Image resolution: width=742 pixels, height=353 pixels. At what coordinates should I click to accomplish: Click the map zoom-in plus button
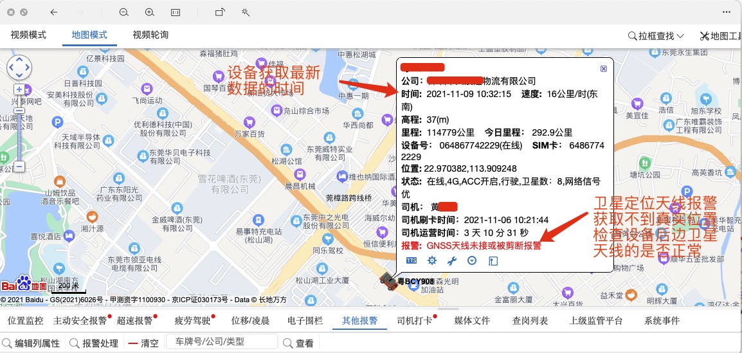pyautogui.click(x=19, y=89)
